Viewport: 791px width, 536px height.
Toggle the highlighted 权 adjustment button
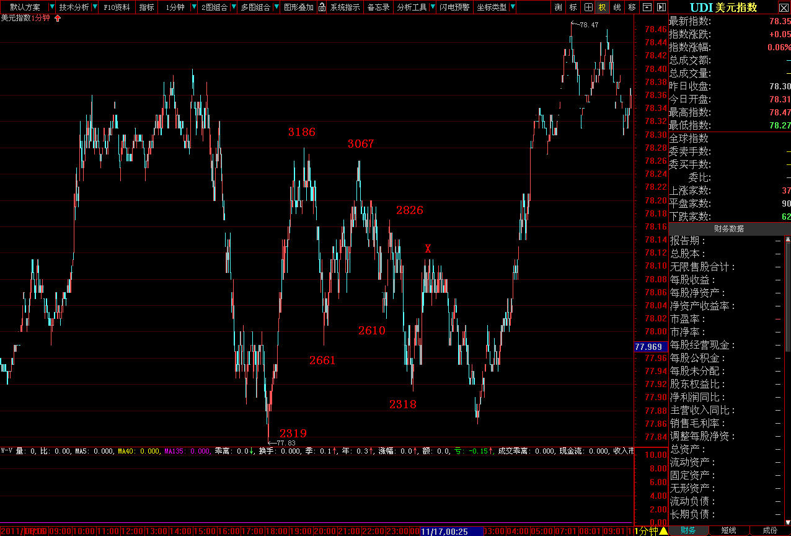click(x=602, y=7)
